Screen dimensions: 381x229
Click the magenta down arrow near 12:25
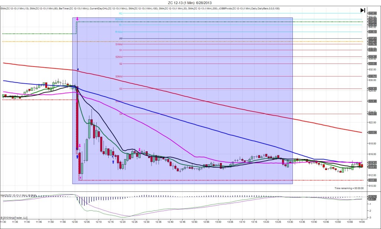[x=140, y=150]
